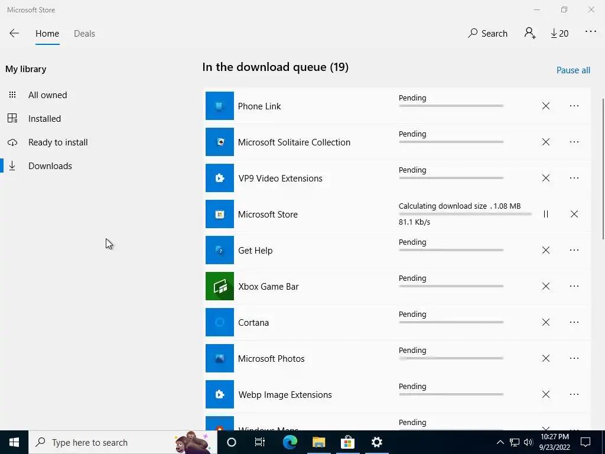Click Microsoft Solitaire Collection app icon

[220, 142]
